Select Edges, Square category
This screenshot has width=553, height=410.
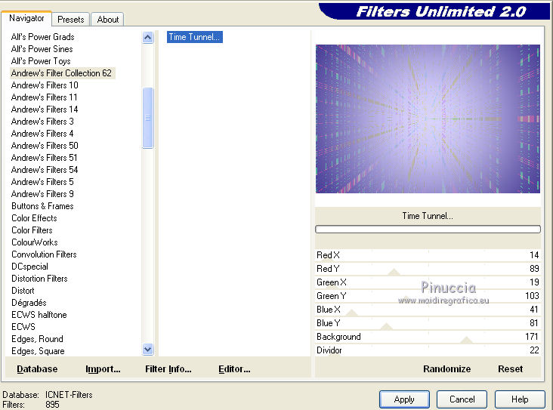(38, 351)
